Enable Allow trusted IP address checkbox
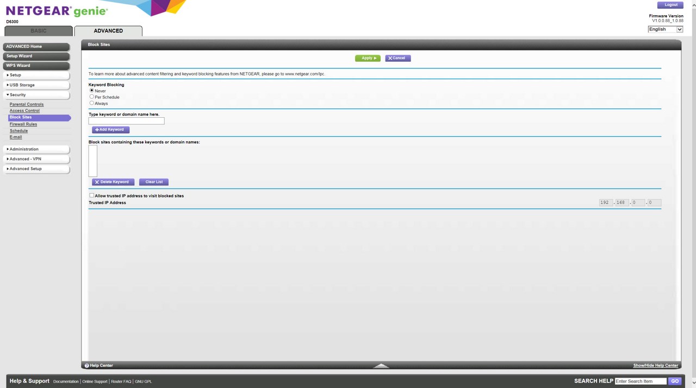 [x=91, y=195]
